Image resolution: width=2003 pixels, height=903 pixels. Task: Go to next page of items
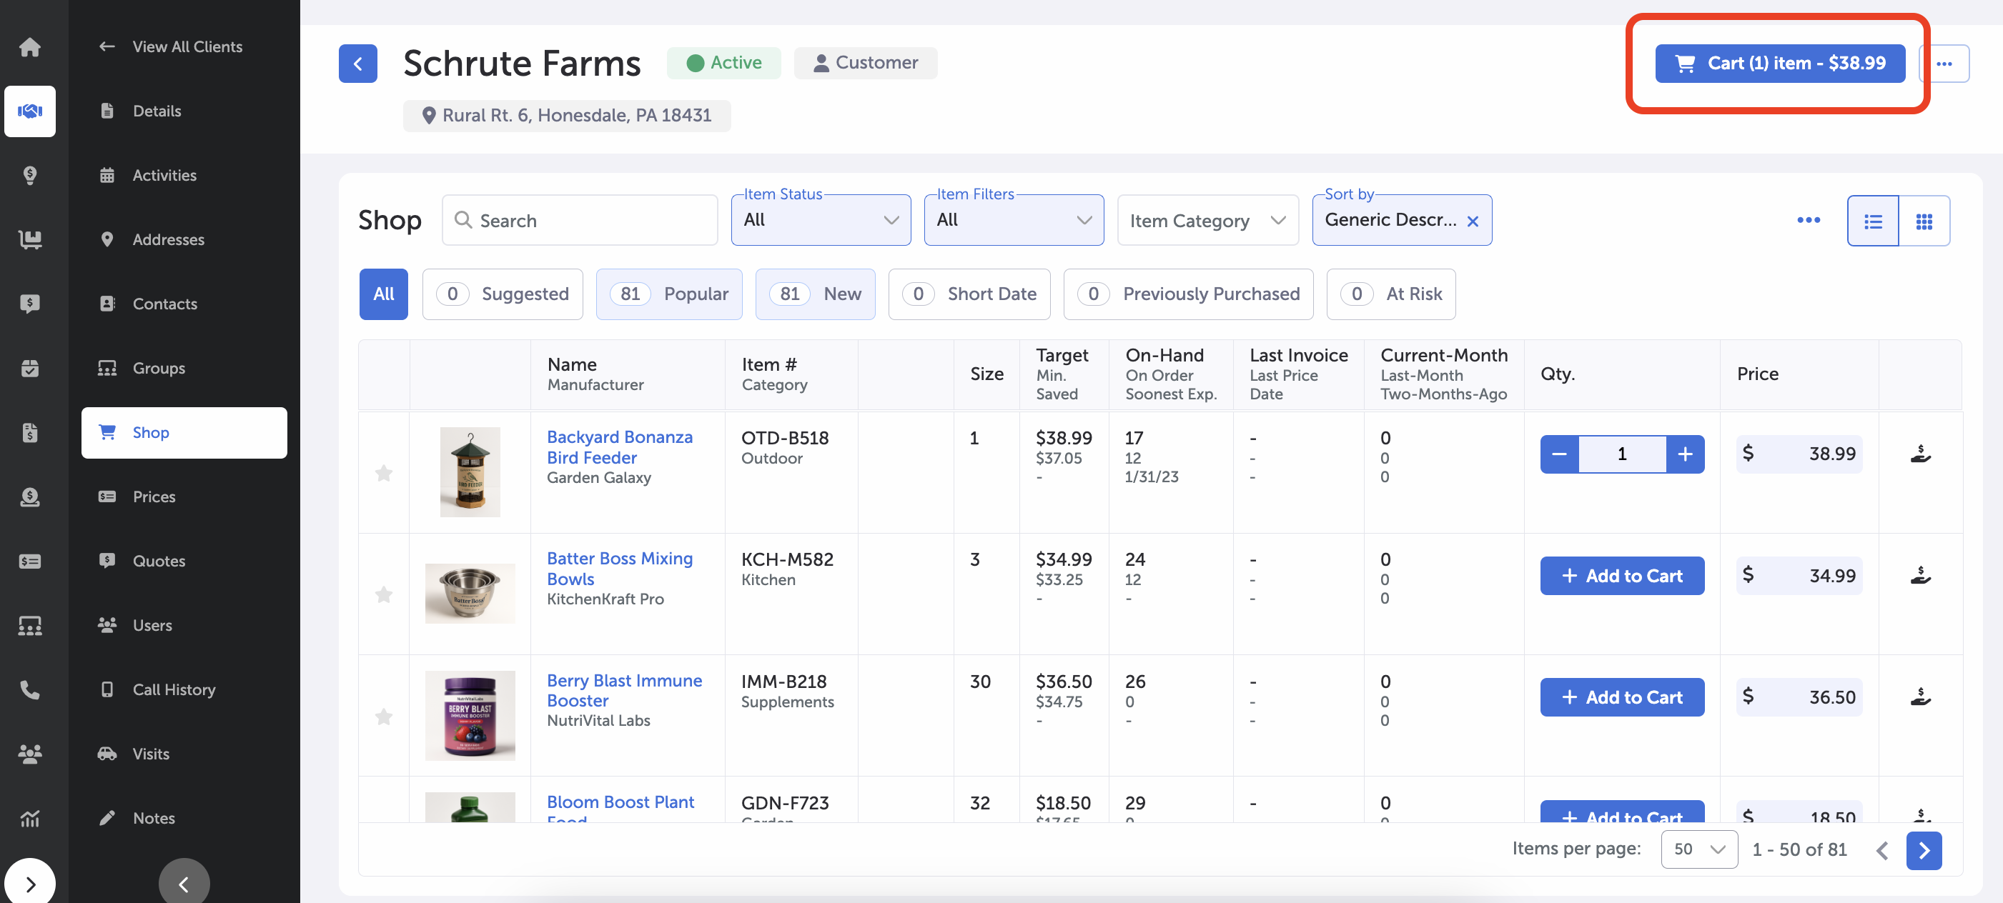[x=1923, y=850]
